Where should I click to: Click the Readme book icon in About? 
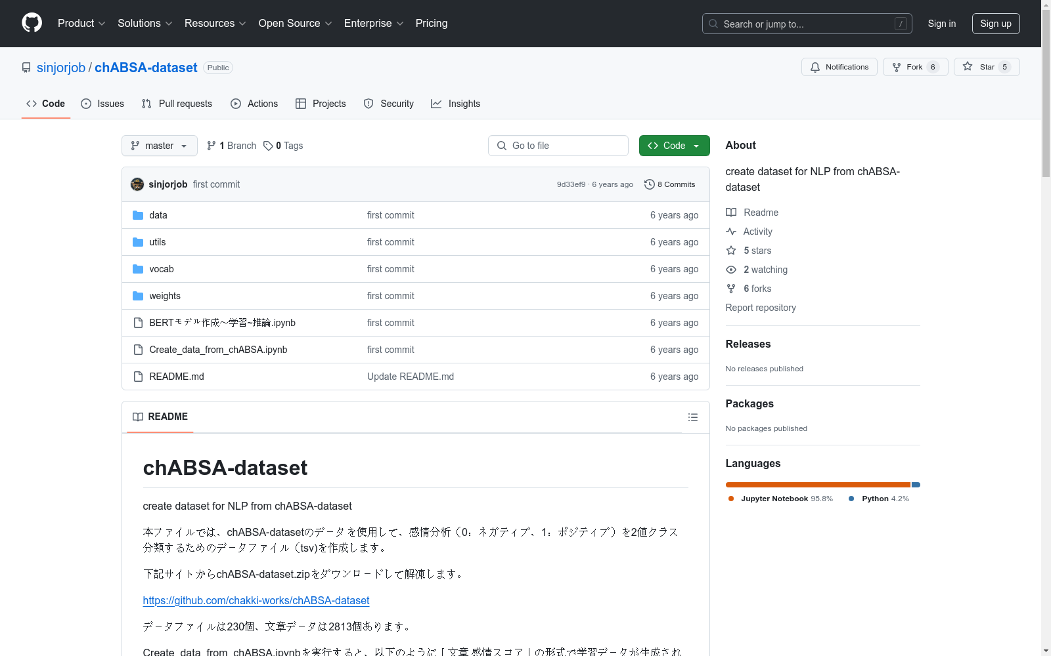point(731,213)
